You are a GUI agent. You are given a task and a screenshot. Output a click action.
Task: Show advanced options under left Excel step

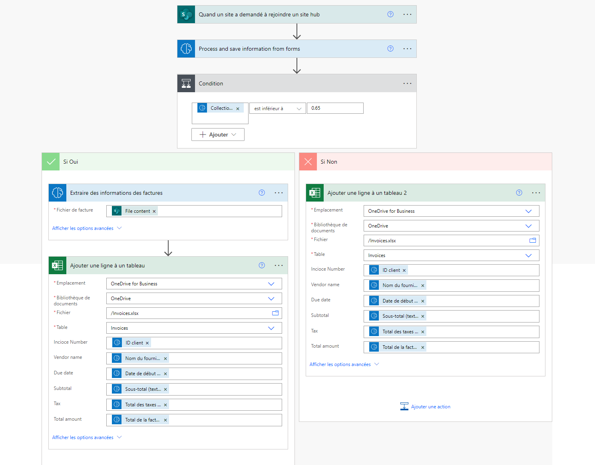tap(87, 437)
